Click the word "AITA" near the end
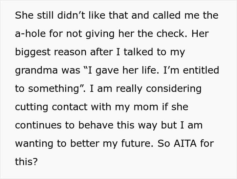Image resolution: width=237 pixels, height=179 pixels. coord(185,144)
